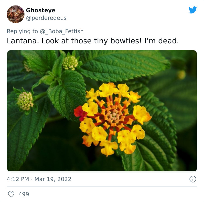The height and width of the screenshot is (202, 204).
Task: Click the green flower bud at left
Action: (x=25, y=101)
